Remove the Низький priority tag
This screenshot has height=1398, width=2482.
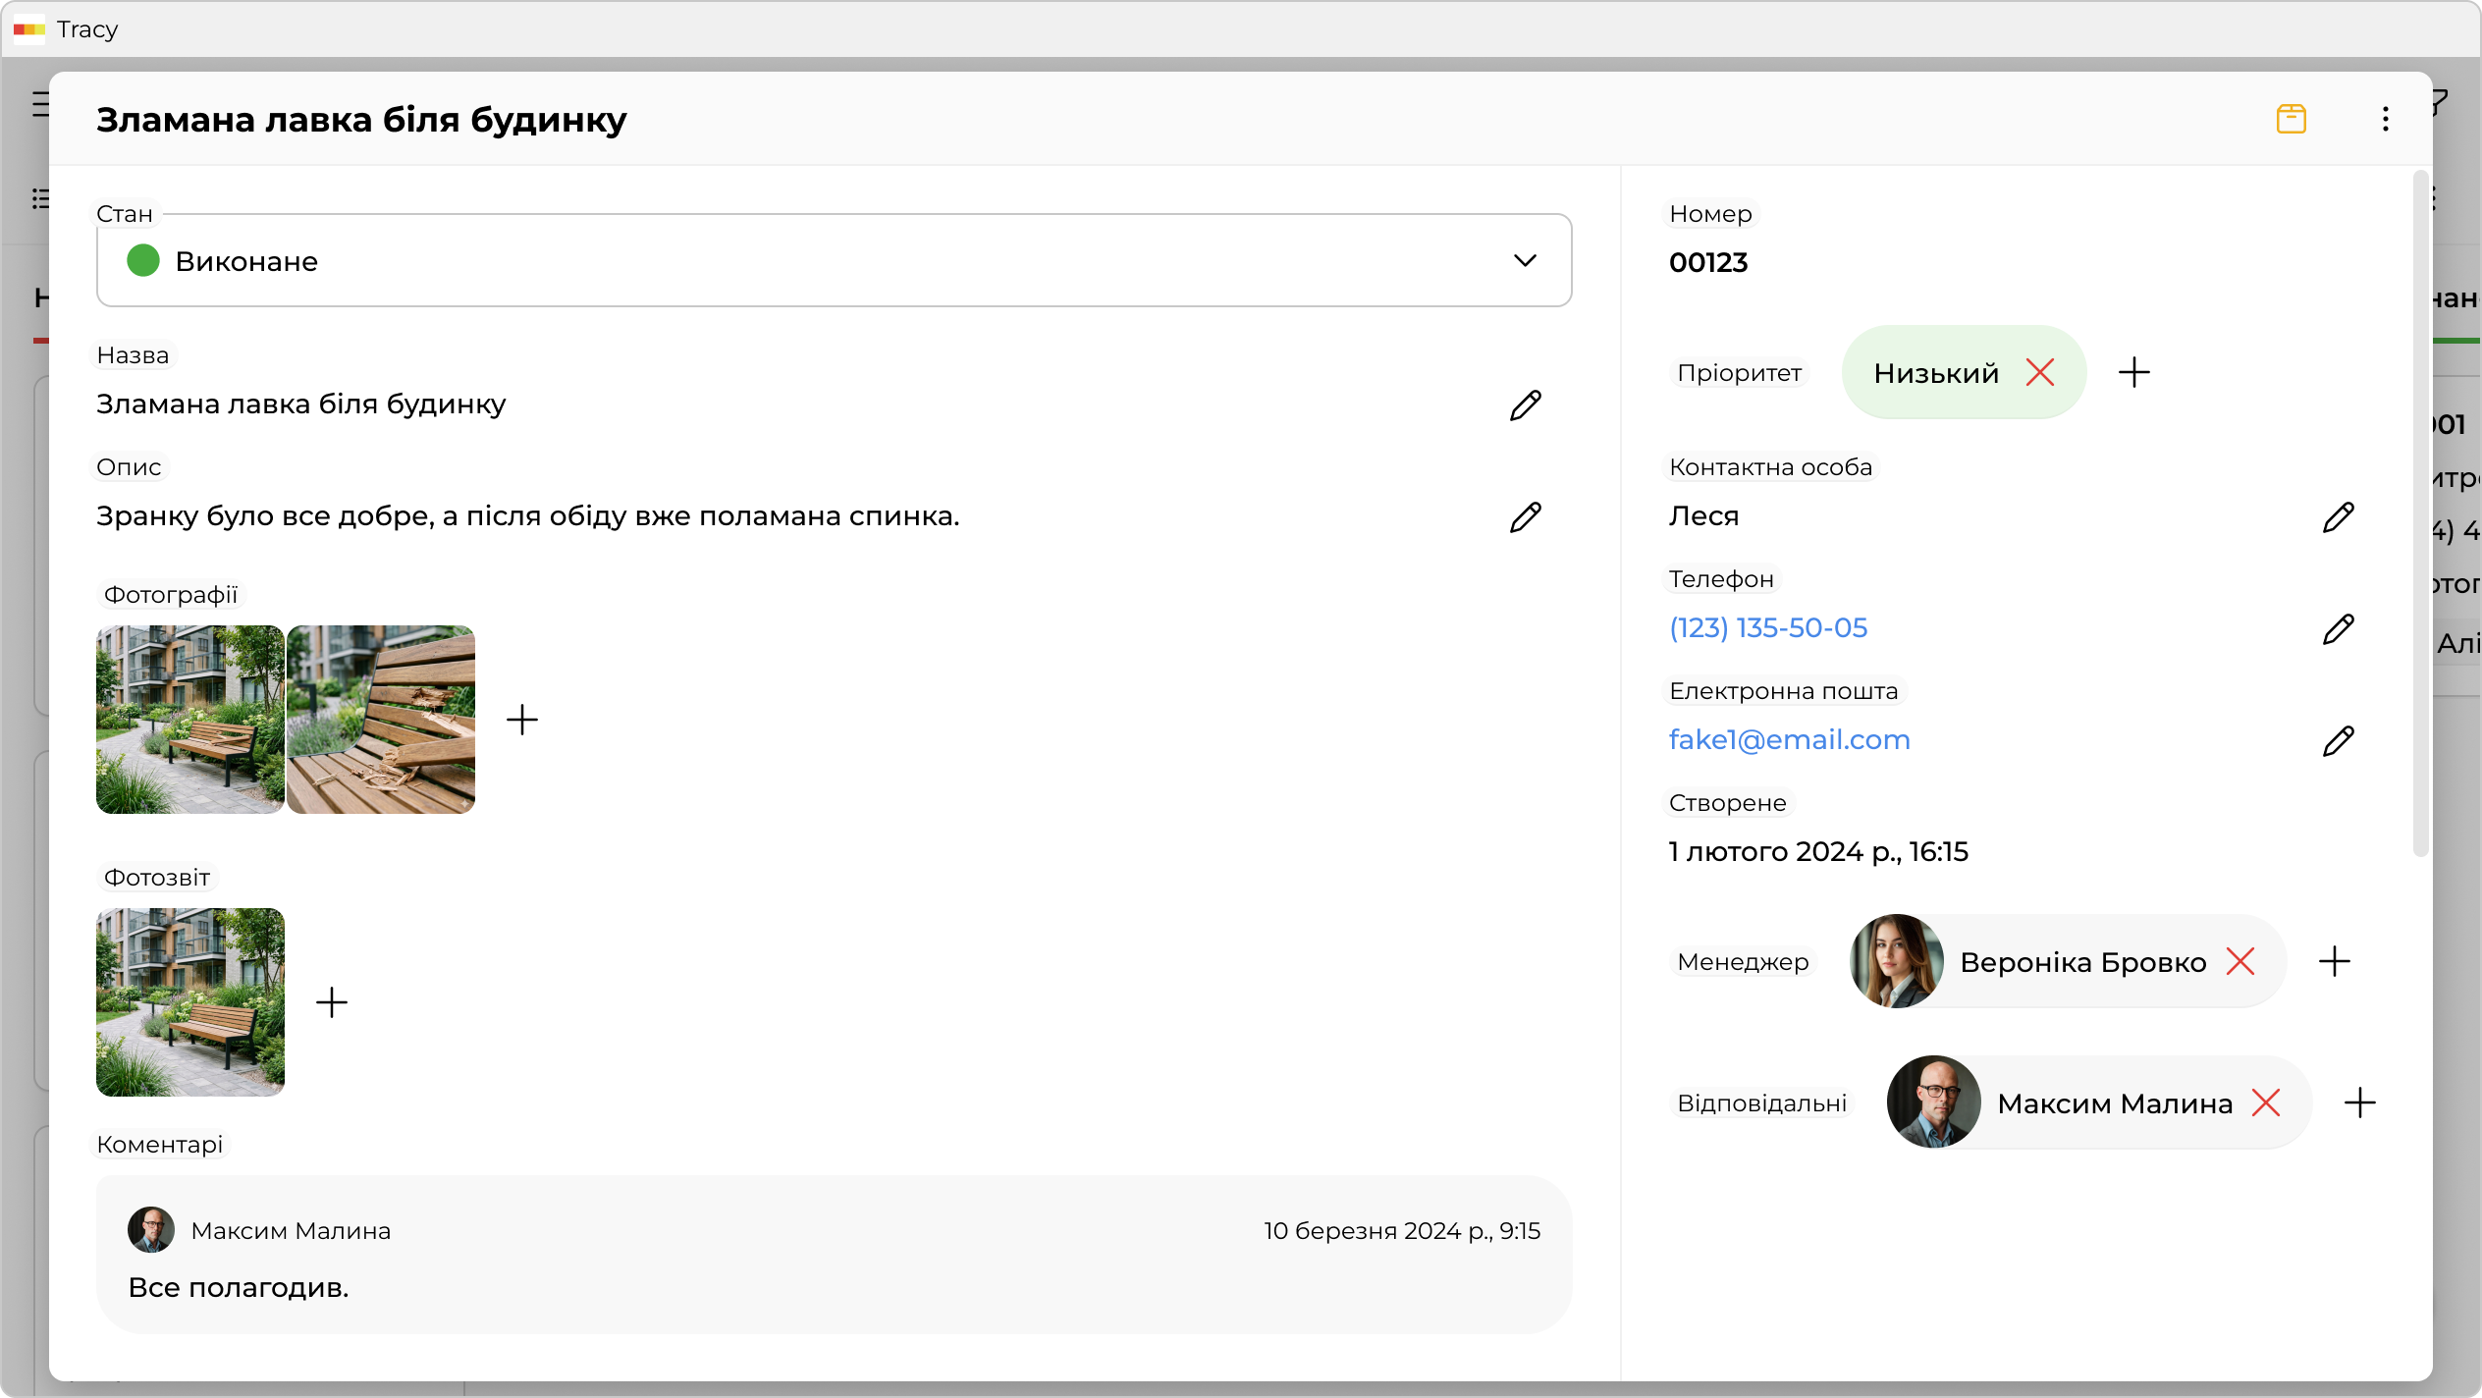(x=2040, y=372)
